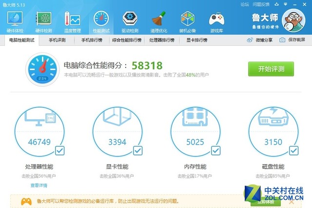
Task: Open 温度管理 temperature management
Action: [73, 20]
